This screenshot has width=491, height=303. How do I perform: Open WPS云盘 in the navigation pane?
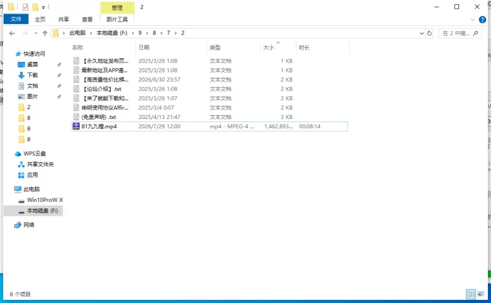pyautogui.click(x=34, y=154)
